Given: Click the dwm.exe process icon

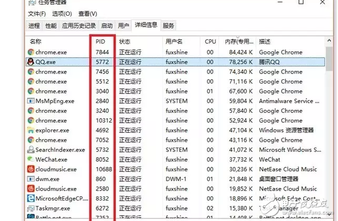Looking at the screenshot, I should click(31, 179).
